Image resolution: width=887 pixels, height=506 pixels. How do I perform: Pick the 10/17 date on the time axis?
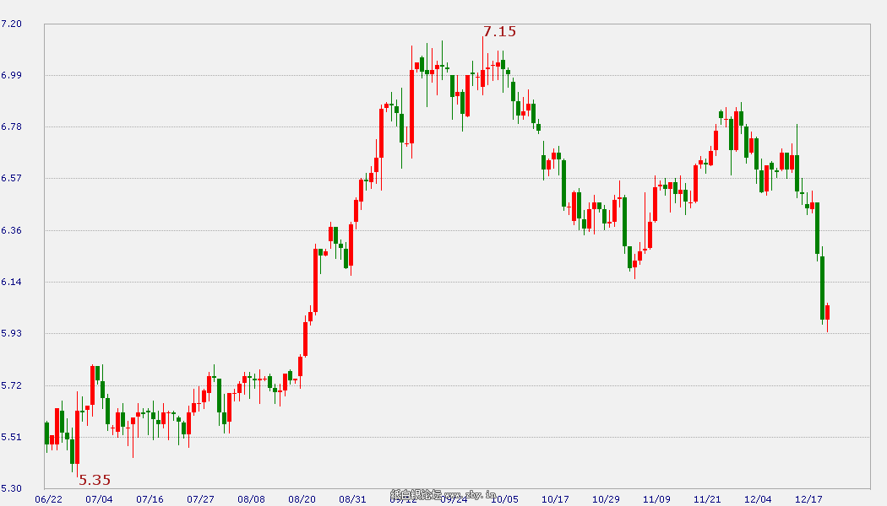point(555,499)
